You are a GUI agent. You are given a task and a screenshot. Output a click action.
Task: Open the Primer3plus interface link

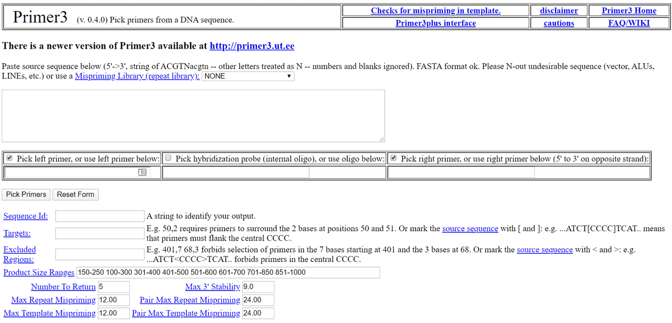tap(436, 23)
